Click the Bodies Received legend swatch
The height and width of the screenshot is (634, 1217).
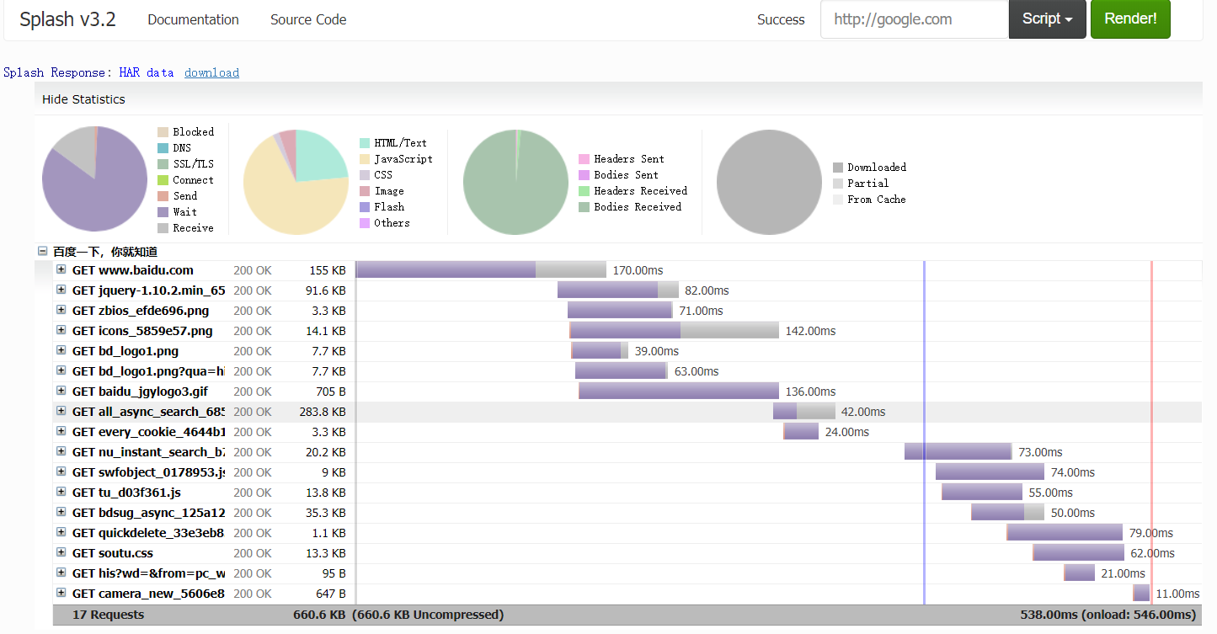[x=584, y=207]
